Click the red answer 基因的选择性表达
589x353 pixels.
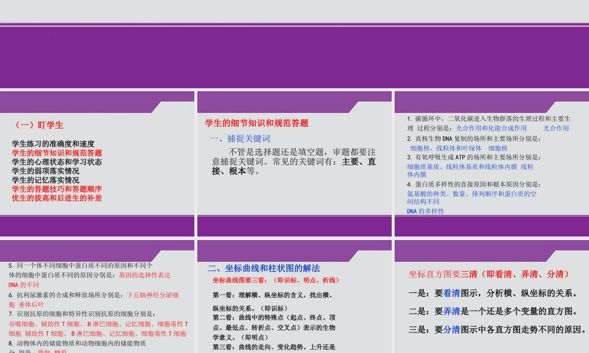[x=145, y=275]
